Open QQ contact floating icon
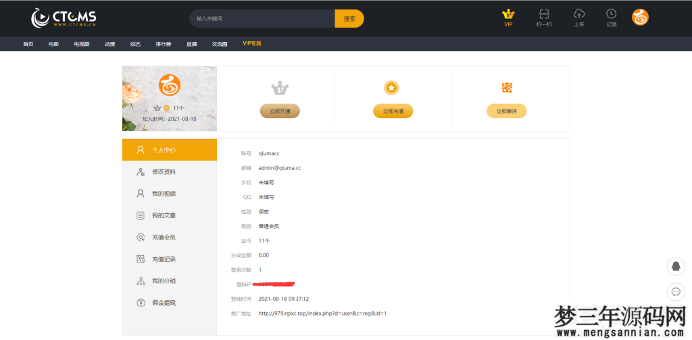 pyautogui.click(x=675, y=267)
